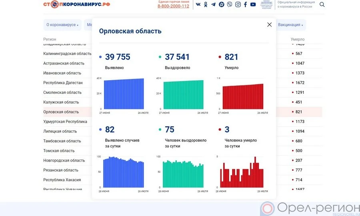Screen dimensions: 360x216
Task: Expand the Вакцинация dropdown menu
Action: [290, 25]
